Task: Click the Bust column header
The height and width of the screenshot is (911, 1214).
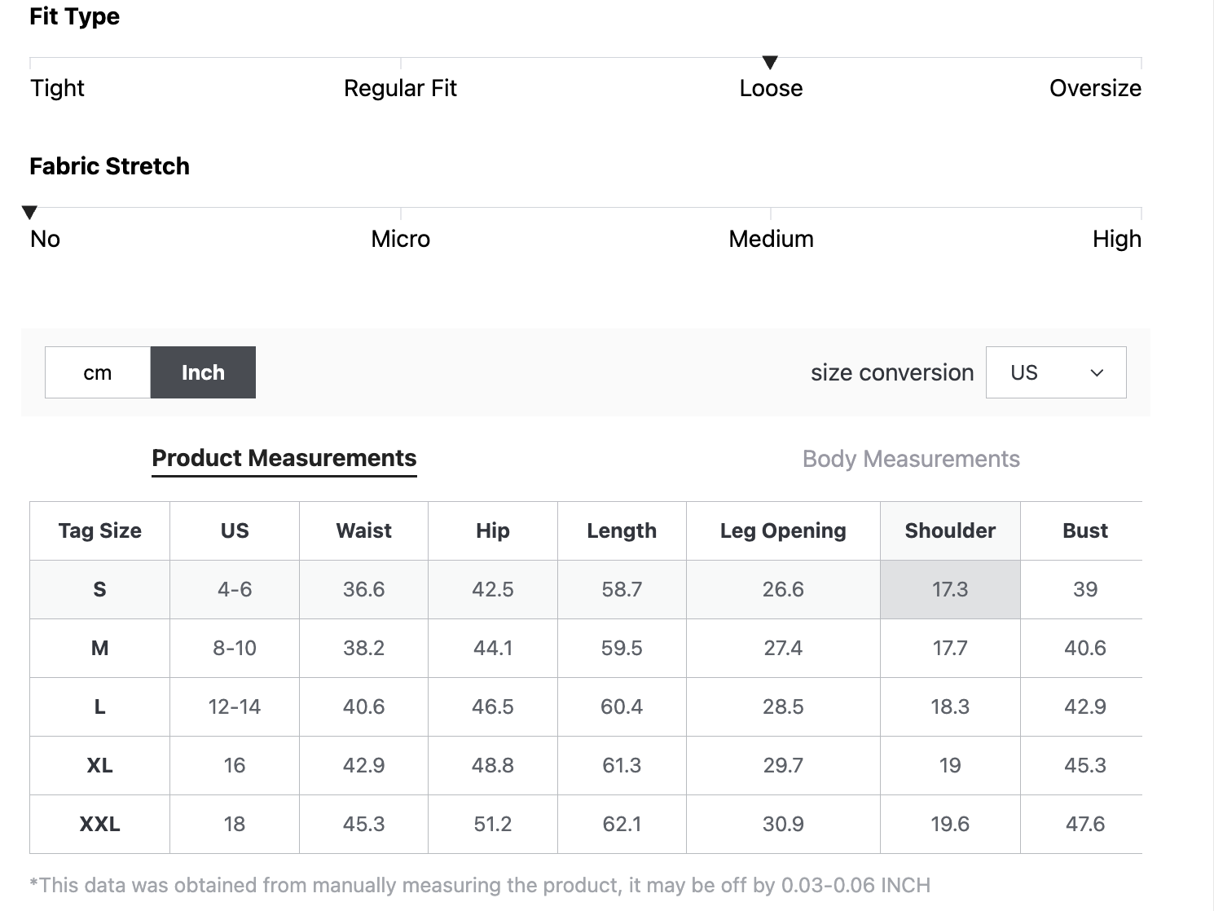Action: click(x=1084, y=530)
